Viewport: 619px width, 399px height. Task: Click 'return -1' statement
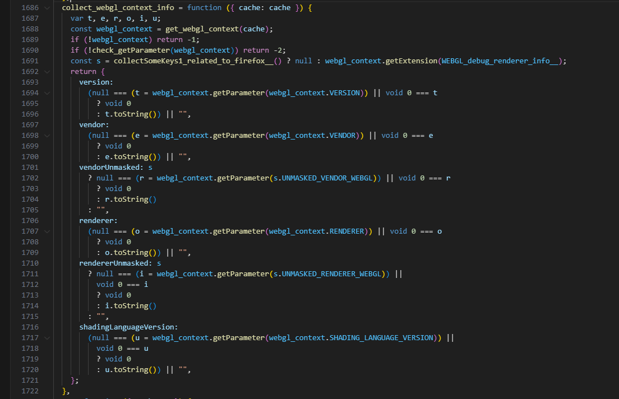point(178,40)
